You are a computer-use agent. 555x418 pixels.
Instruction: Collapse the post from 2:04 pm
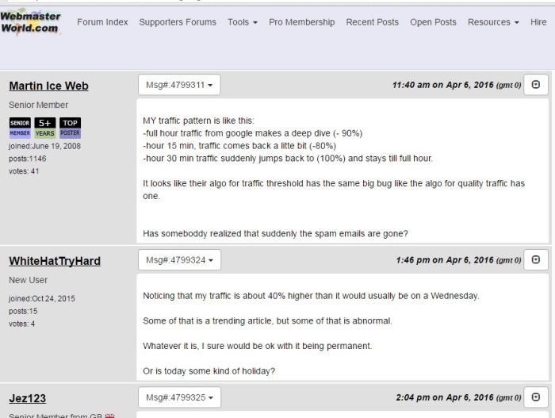[536, 397]
